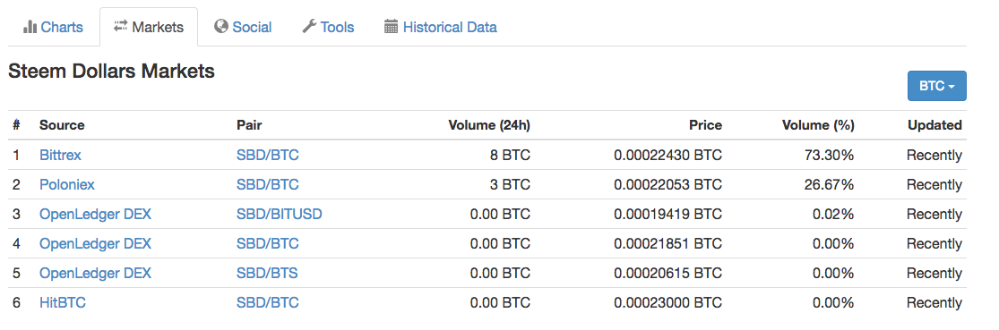
Task: Open the Historical Data tab
Action: [440, 28]
